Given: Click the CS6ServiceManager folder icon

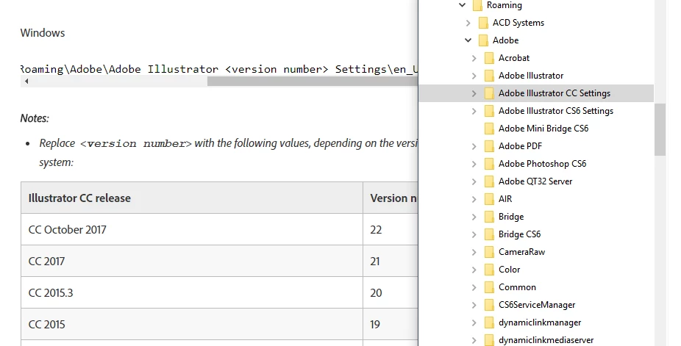Looking at the screenshot, I should click(x=490, y=306).
